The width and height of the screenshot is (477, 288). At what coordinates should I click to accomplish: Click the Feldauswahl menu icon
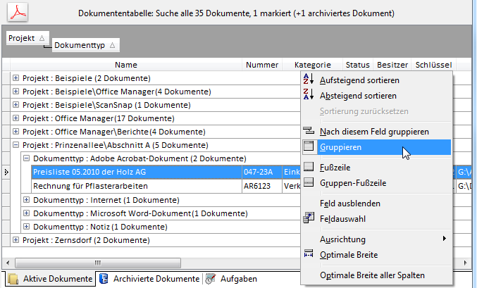[308, 219]
